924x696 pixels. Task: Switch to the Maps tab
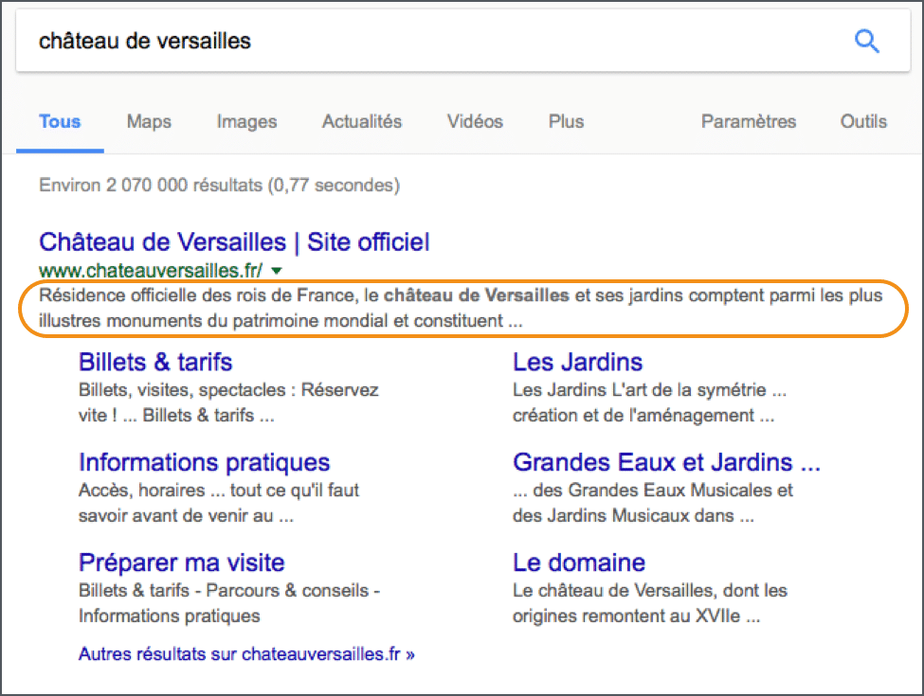point(149,121)
